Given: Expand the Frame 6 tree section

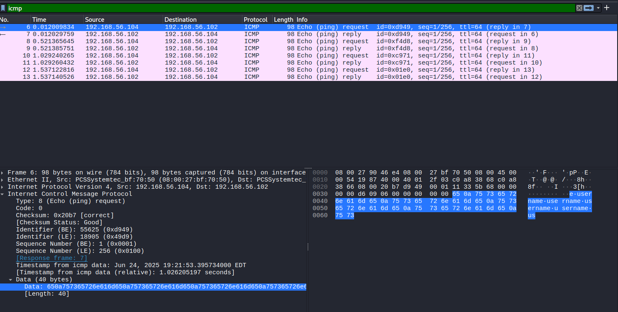Looking at the screenshot, I should coord(3,173).
